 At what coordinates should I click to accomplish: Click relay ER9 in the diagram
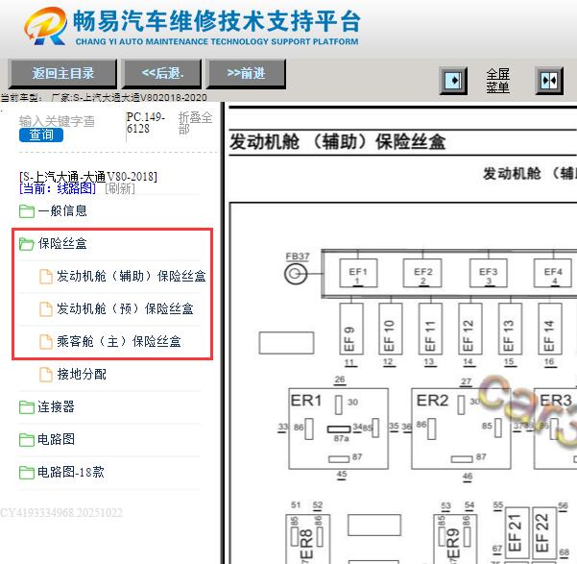click(455, 539)
